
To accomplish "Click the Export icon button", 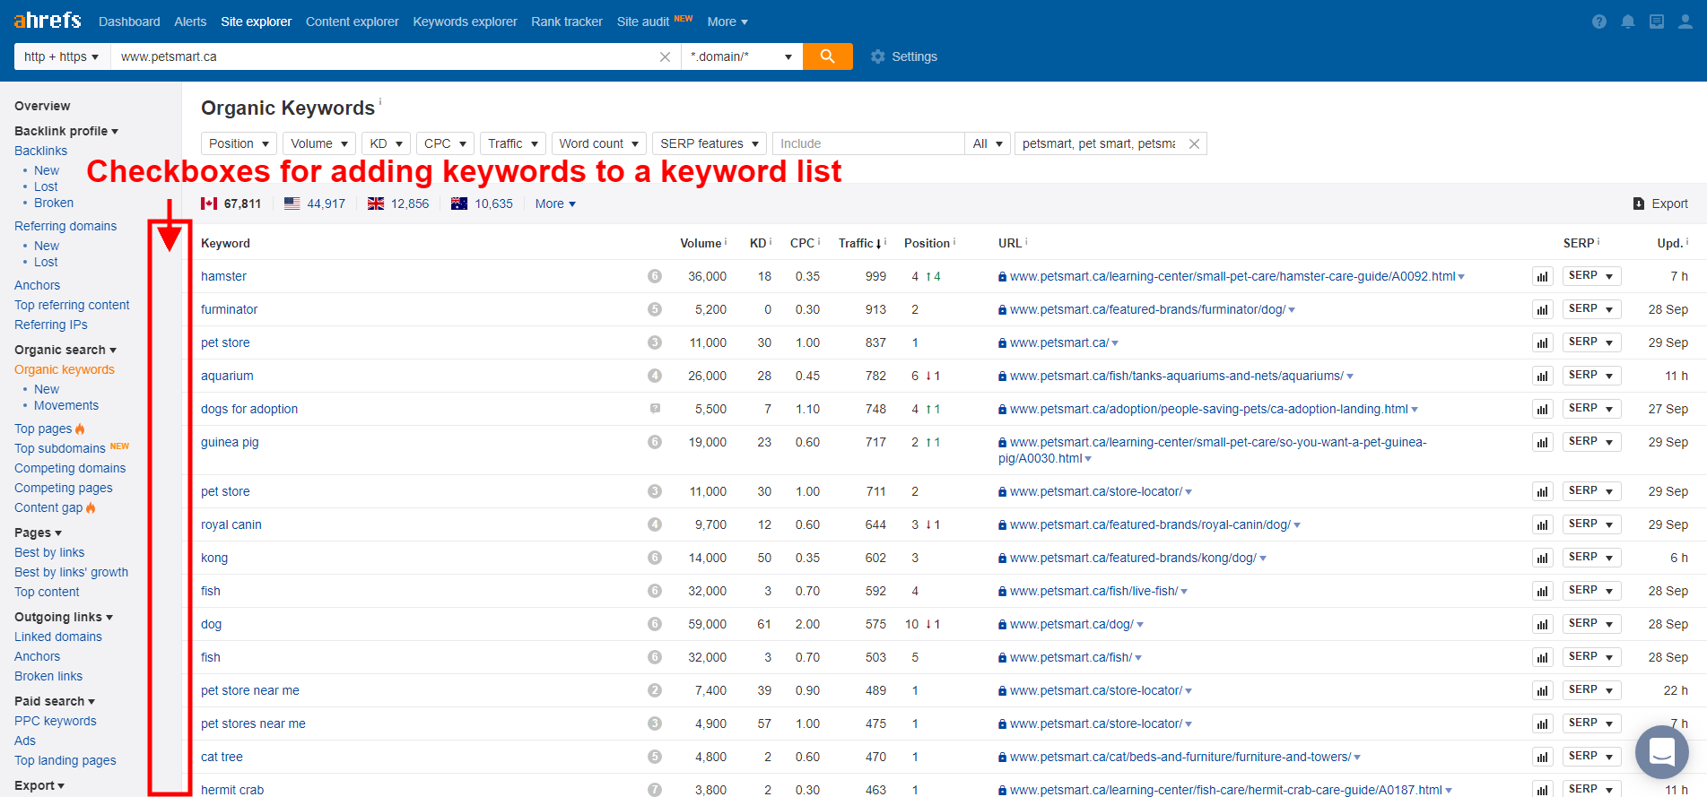I will (x=1639, y=204).
